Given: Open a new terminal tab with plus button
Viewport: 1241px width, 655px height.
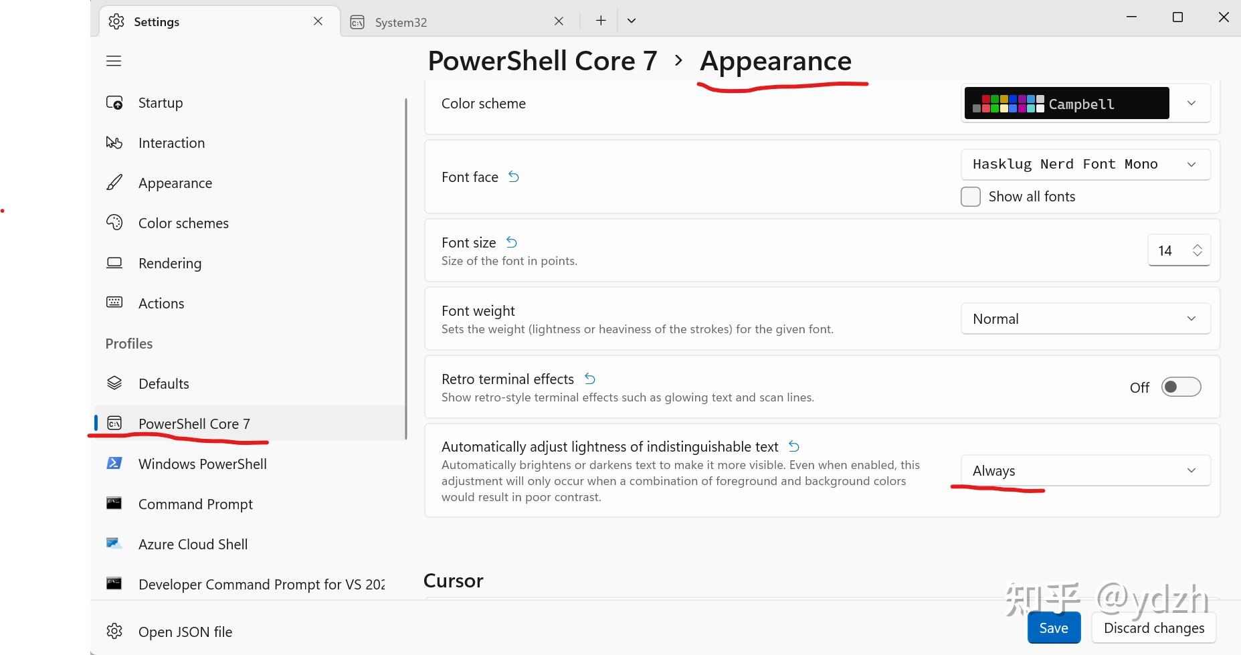Looking at the screenshot, I should 600,20.
